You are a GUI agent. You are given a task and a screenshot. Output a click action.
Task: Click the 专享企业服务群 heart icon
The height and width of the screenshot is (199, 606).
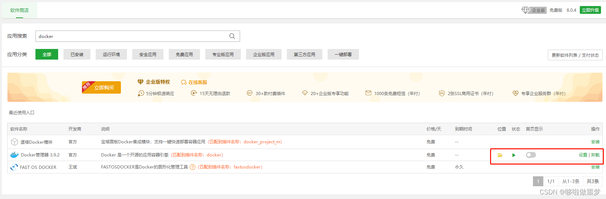(516, 93)
